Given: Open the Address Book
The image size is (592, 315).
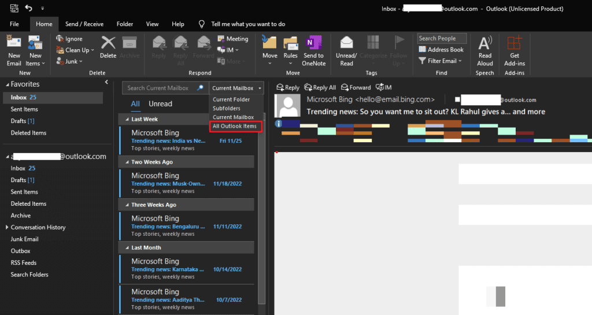Looking at the screenshot, I should click(x=441, y=50).
